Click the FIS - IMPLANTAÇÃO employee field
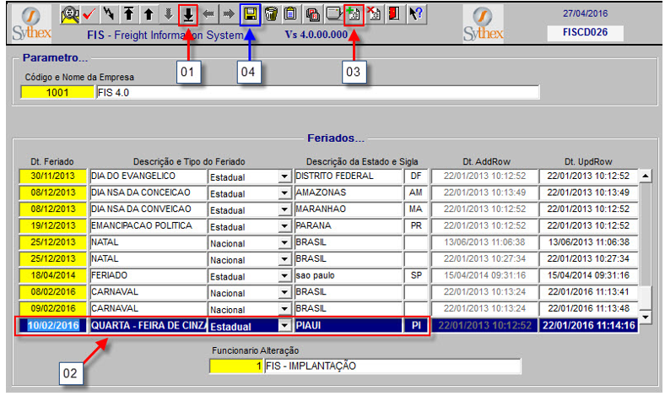Image resolution: width=665 pixels, height=396 pixels. (x=391, y=366)
